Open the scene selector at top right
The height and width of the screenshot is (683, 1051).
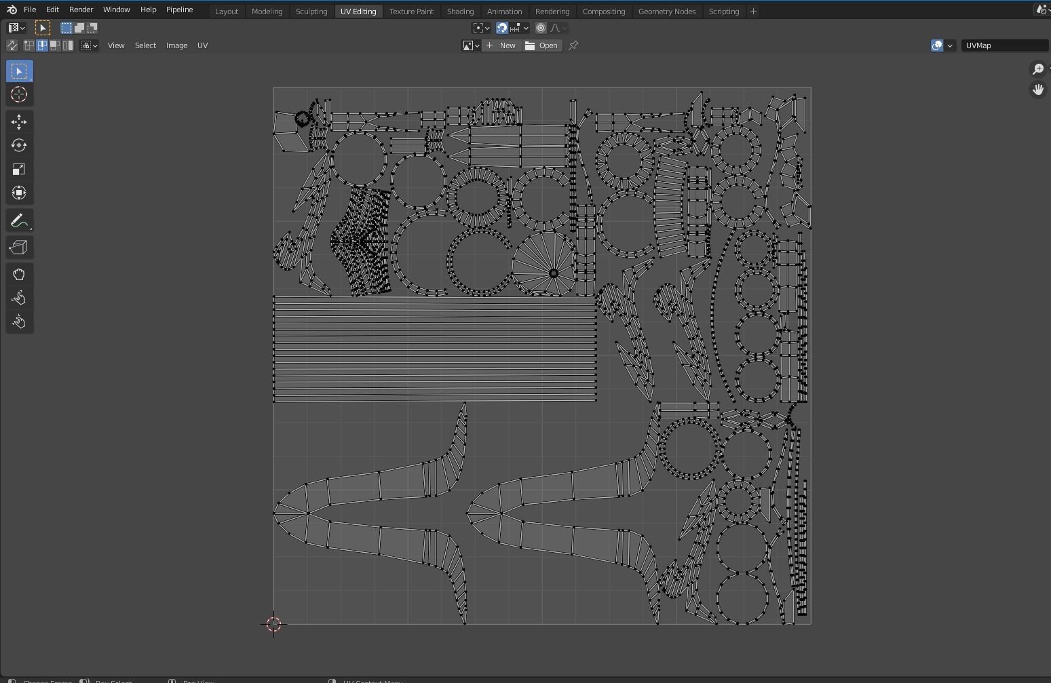tap(1043, 9)
